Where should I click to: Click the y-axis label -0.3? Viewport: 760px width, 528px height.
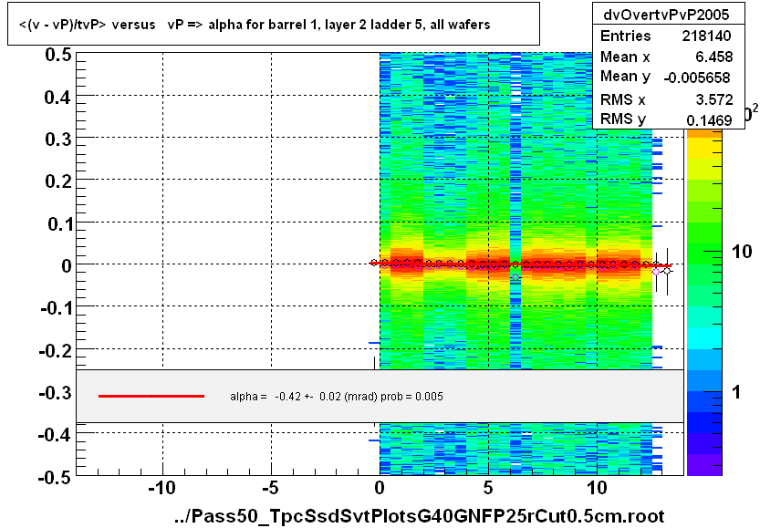coord(56,392)
